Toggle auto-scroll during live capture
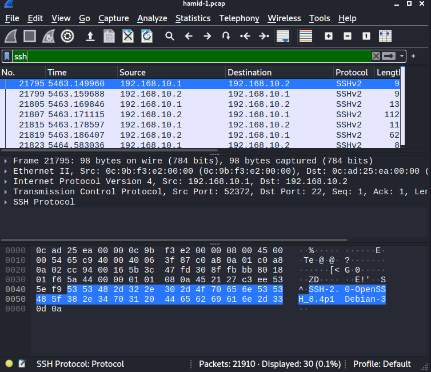This screenshot has height=372, width=431. click(x=282, y=36)
